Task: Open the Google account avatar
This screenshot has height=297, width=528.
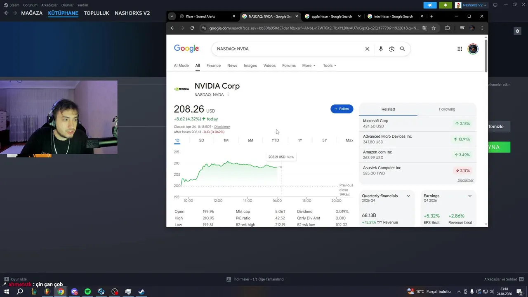Action: [x=473, y=49]
